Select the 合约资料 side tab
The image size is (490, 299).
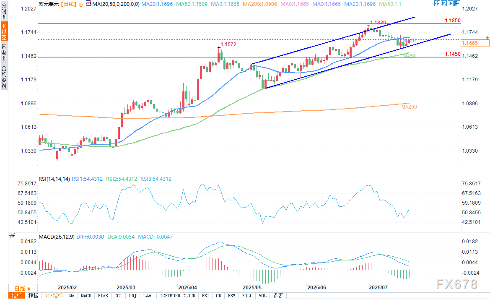pos(4,77)
